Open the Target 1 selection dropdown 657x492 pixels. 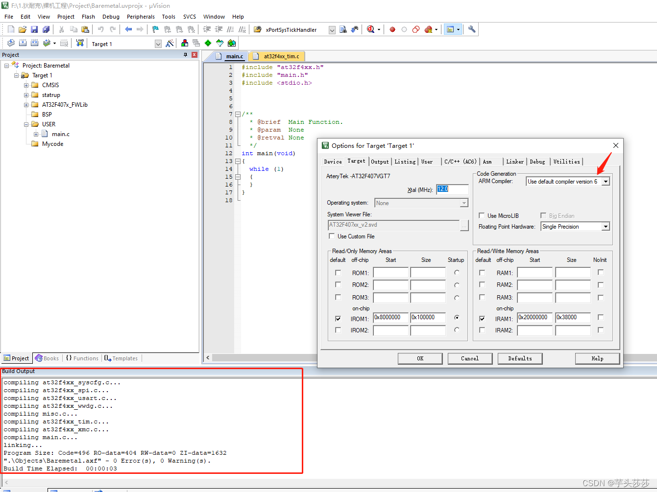pyautogui.click(x=158, y=44)
